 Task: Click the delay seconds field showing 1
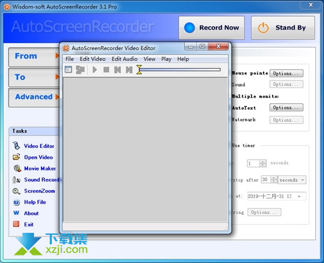253,164
